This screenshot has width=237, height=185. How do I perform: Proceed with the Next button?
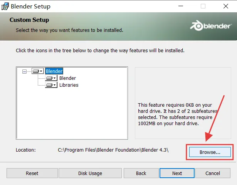[x=177, y=173]
